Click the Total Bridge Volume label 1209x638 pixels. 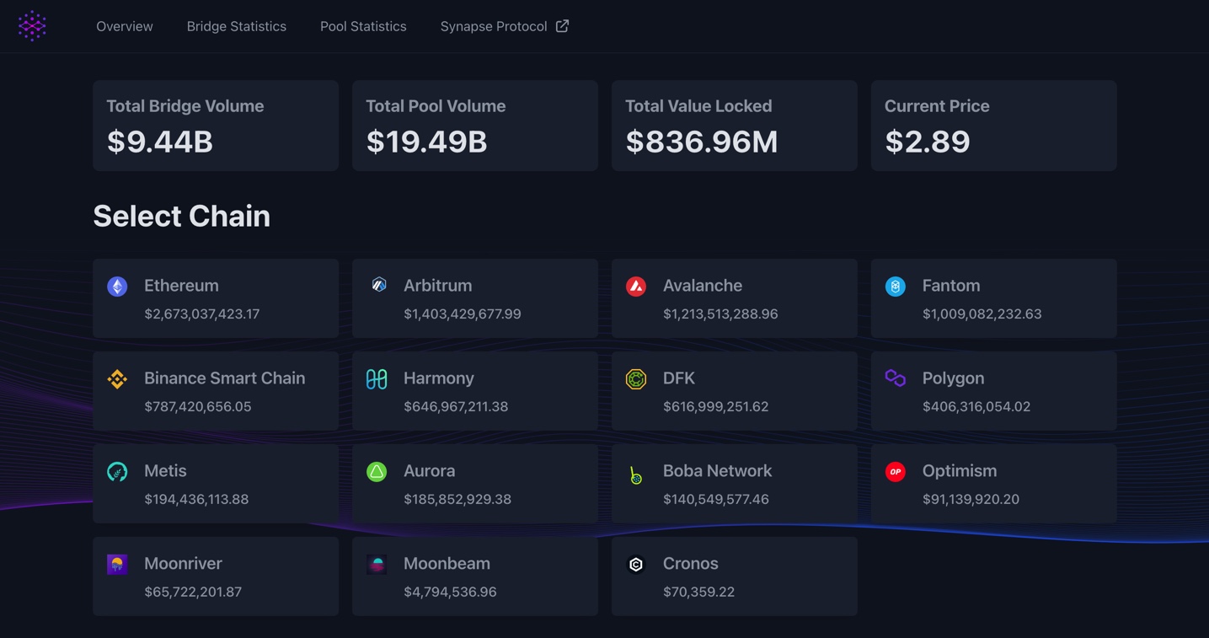[x=185, y=106]
